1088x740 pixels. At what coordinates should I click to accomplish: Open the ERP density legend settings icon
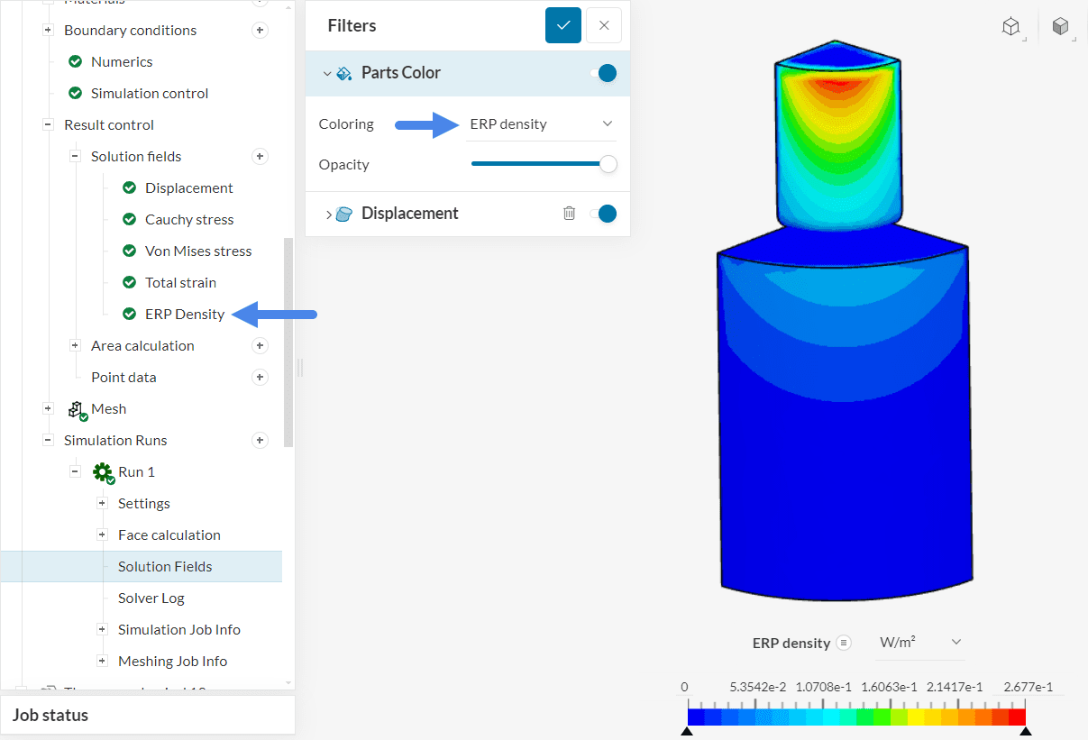pos(844,643)
